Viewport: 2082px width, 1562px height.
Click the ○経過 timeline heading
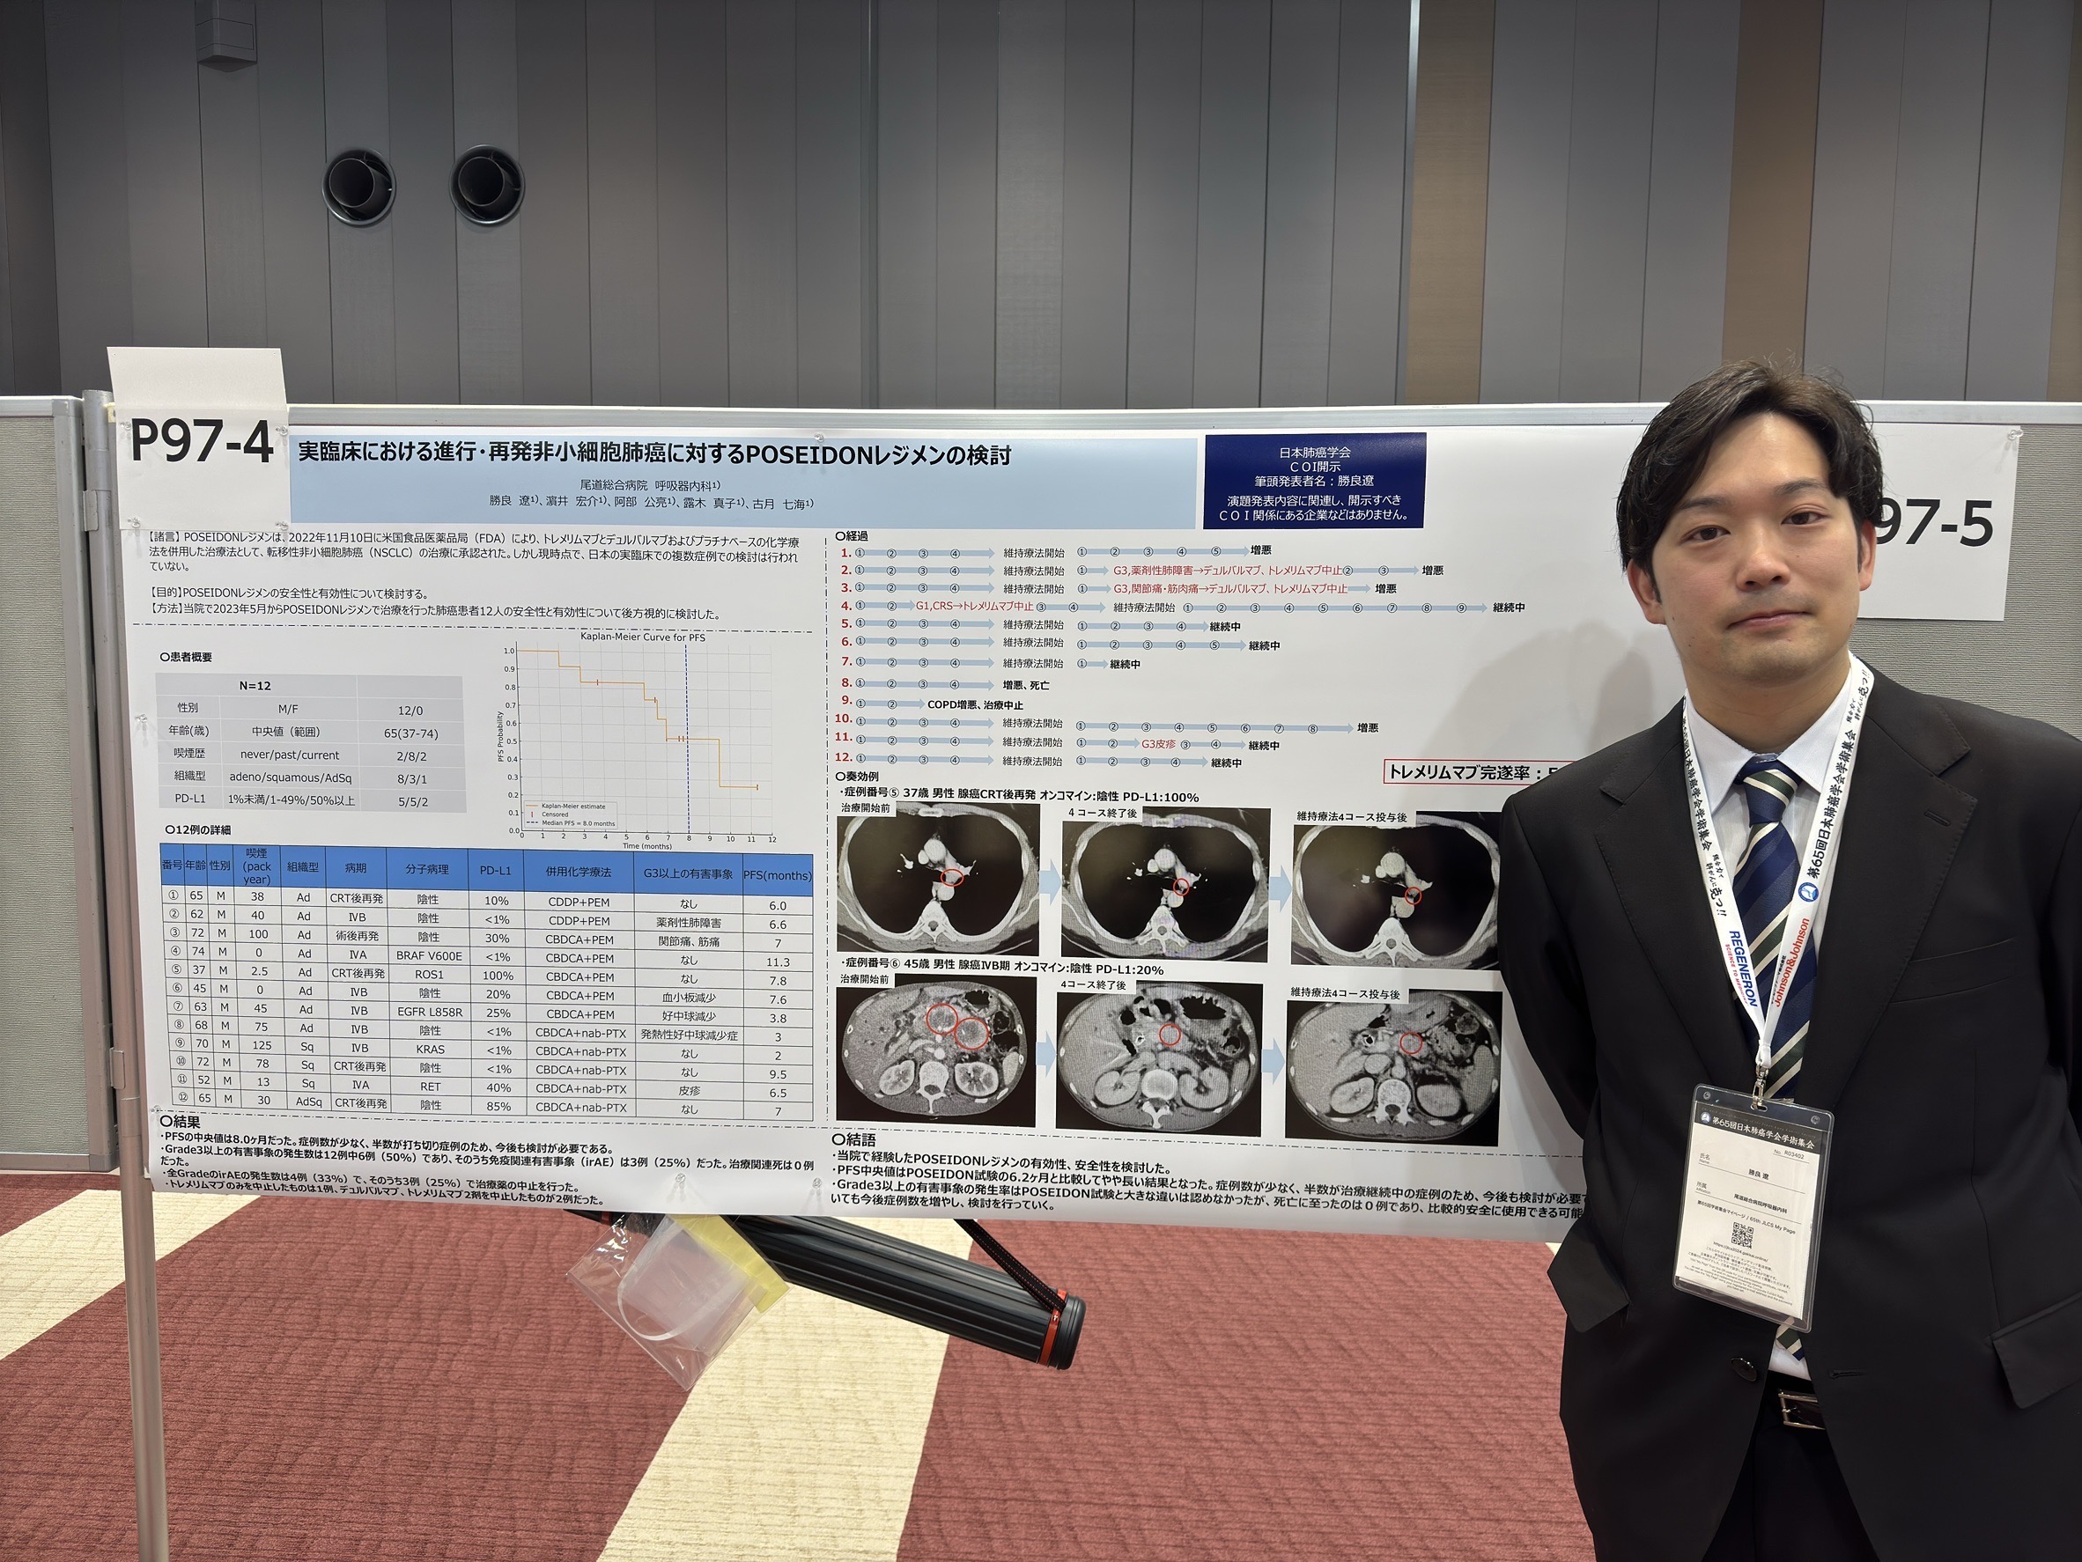851,536
